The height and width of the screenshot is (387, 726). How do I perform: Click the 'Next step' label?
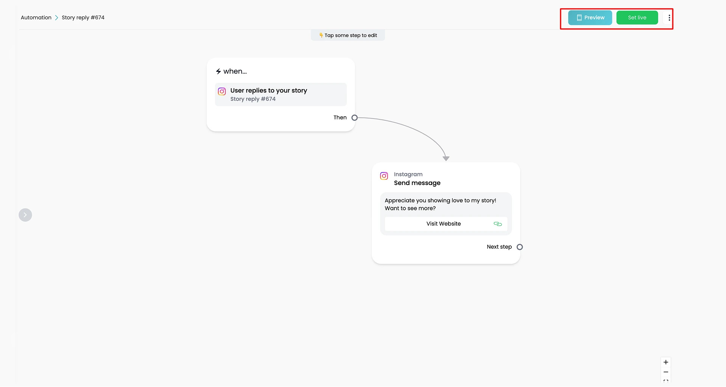pyautogui.click(x=499, y=247)
